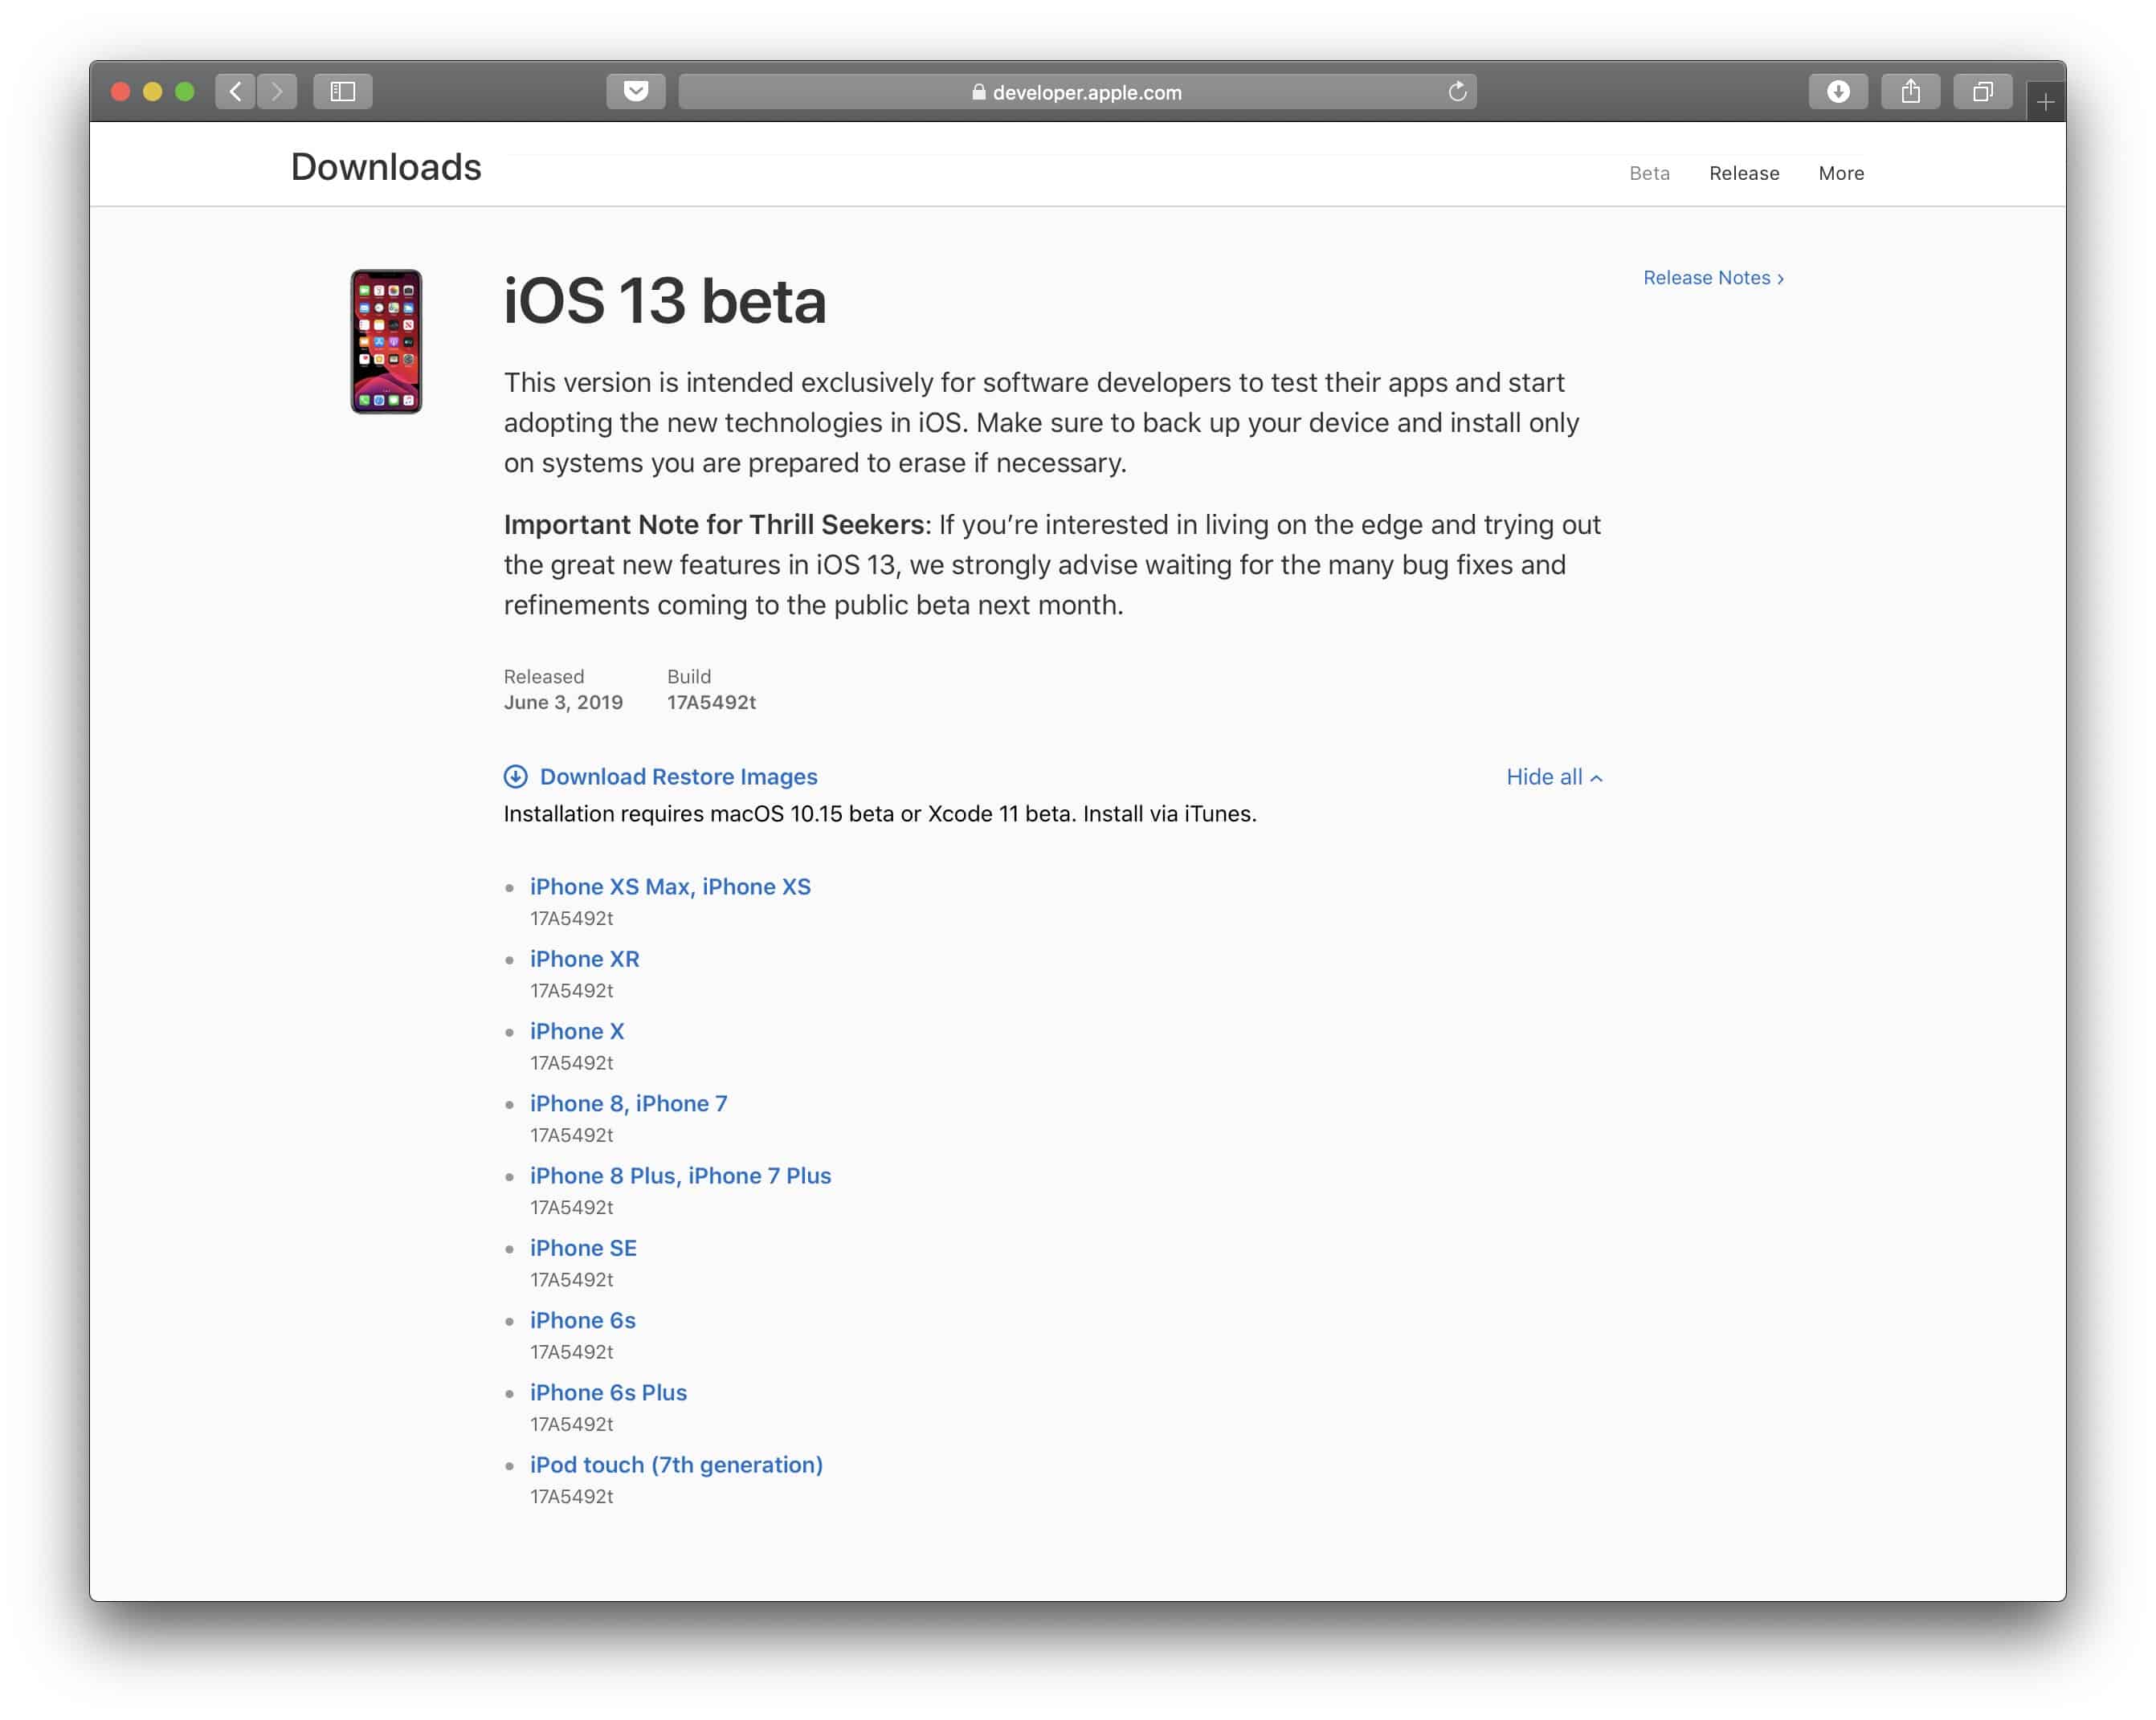The image size is (2156, 1720).
Task: Open the Release Notes link
Action: [1712, 278]
